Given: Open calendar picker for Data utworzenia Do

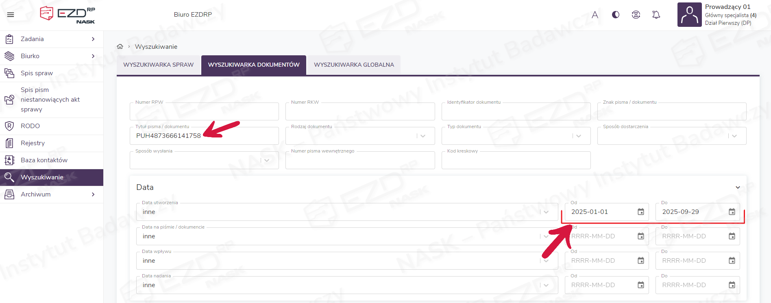Looking at the screenshot, I should (732, 212).
